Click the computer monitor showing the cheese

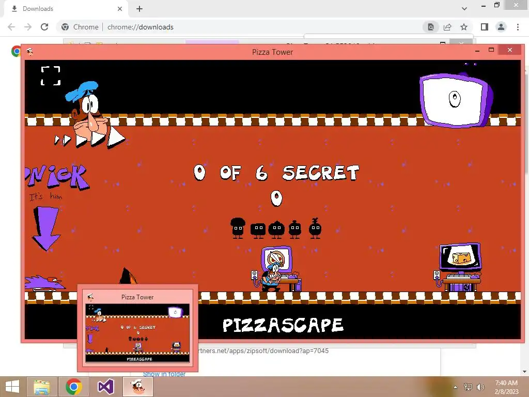click(x=460, y=257)
